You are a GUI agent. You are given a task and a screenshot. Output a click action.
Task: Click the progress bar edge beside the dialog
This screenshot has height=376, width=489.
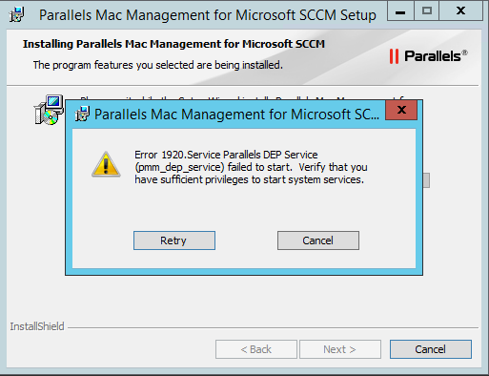tap(426, 180)
